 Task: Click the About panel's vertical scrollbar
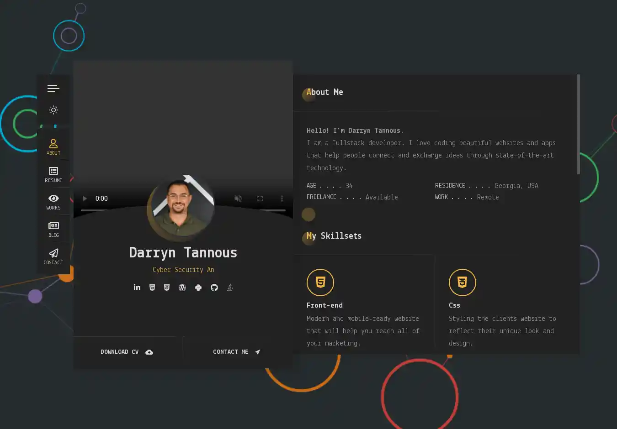point(578,124)
